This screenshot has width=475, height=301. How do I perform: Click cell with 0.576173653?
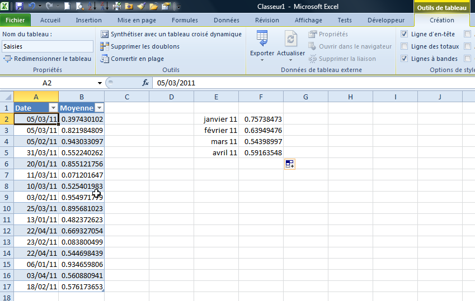(82, 286)
